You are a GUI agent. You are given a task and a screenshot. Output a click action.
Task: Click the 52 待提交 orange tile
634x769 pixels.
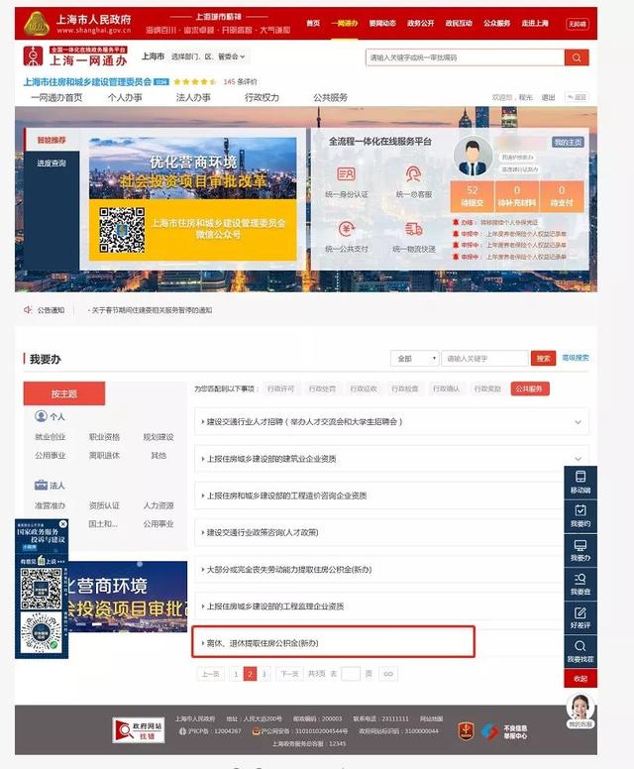click(473, 196)
